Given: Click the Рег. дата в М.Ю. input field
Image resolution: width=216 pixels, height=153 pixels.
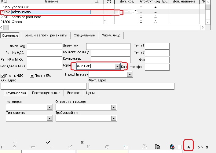Looking at the screenshot, I should click(44, 66).
